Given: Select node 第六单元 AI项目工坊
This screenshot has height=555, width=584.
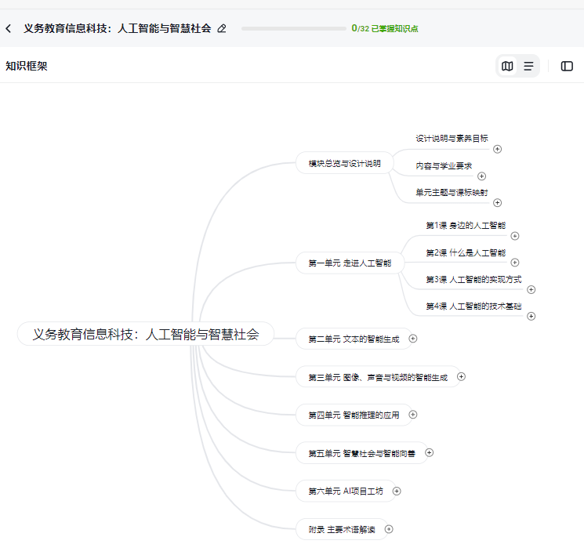Looking at the screenshot, I should tap(346, 492).
